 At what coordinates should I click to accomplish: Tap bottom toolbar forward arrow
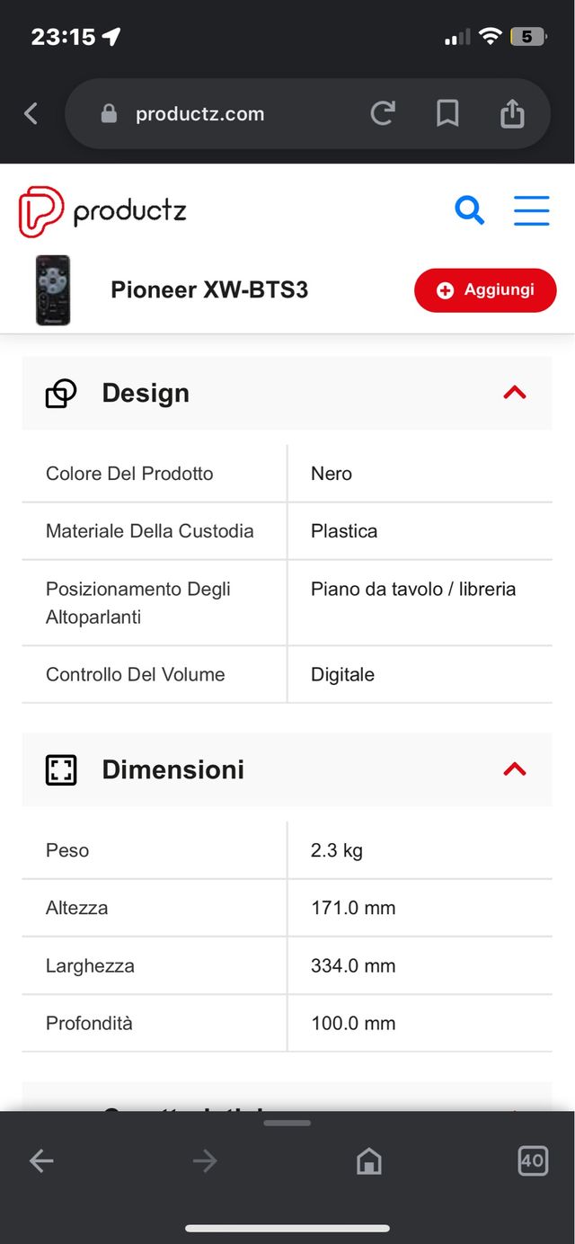(x=205, y=1161)
